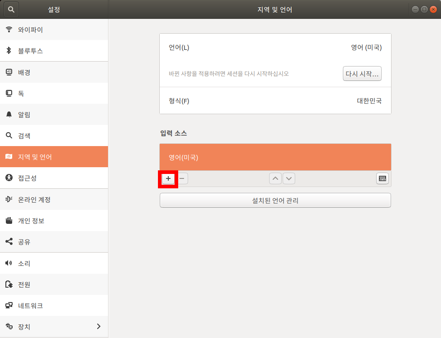Viewport: 441px width, 338px height.
Task: Move input source down
Action: (x=289, y=179)
